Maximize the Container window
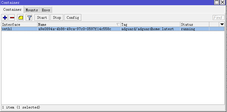 217,2
